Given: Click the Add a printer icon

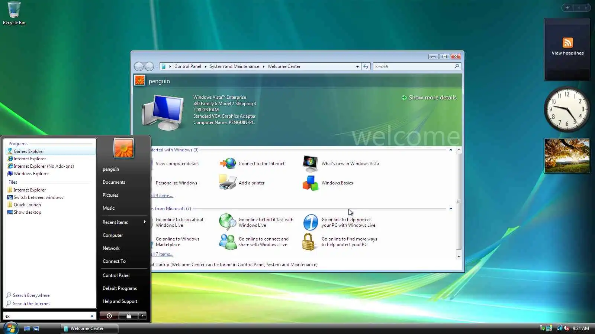Looking at the screenshot, I should 228,183.
